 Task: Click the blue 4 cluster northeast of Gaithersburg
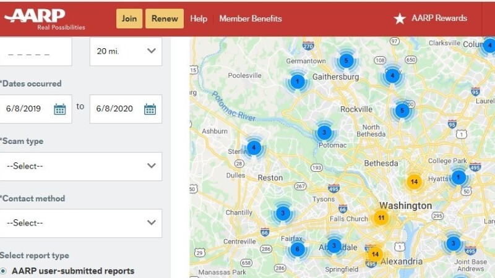[392, 75]
